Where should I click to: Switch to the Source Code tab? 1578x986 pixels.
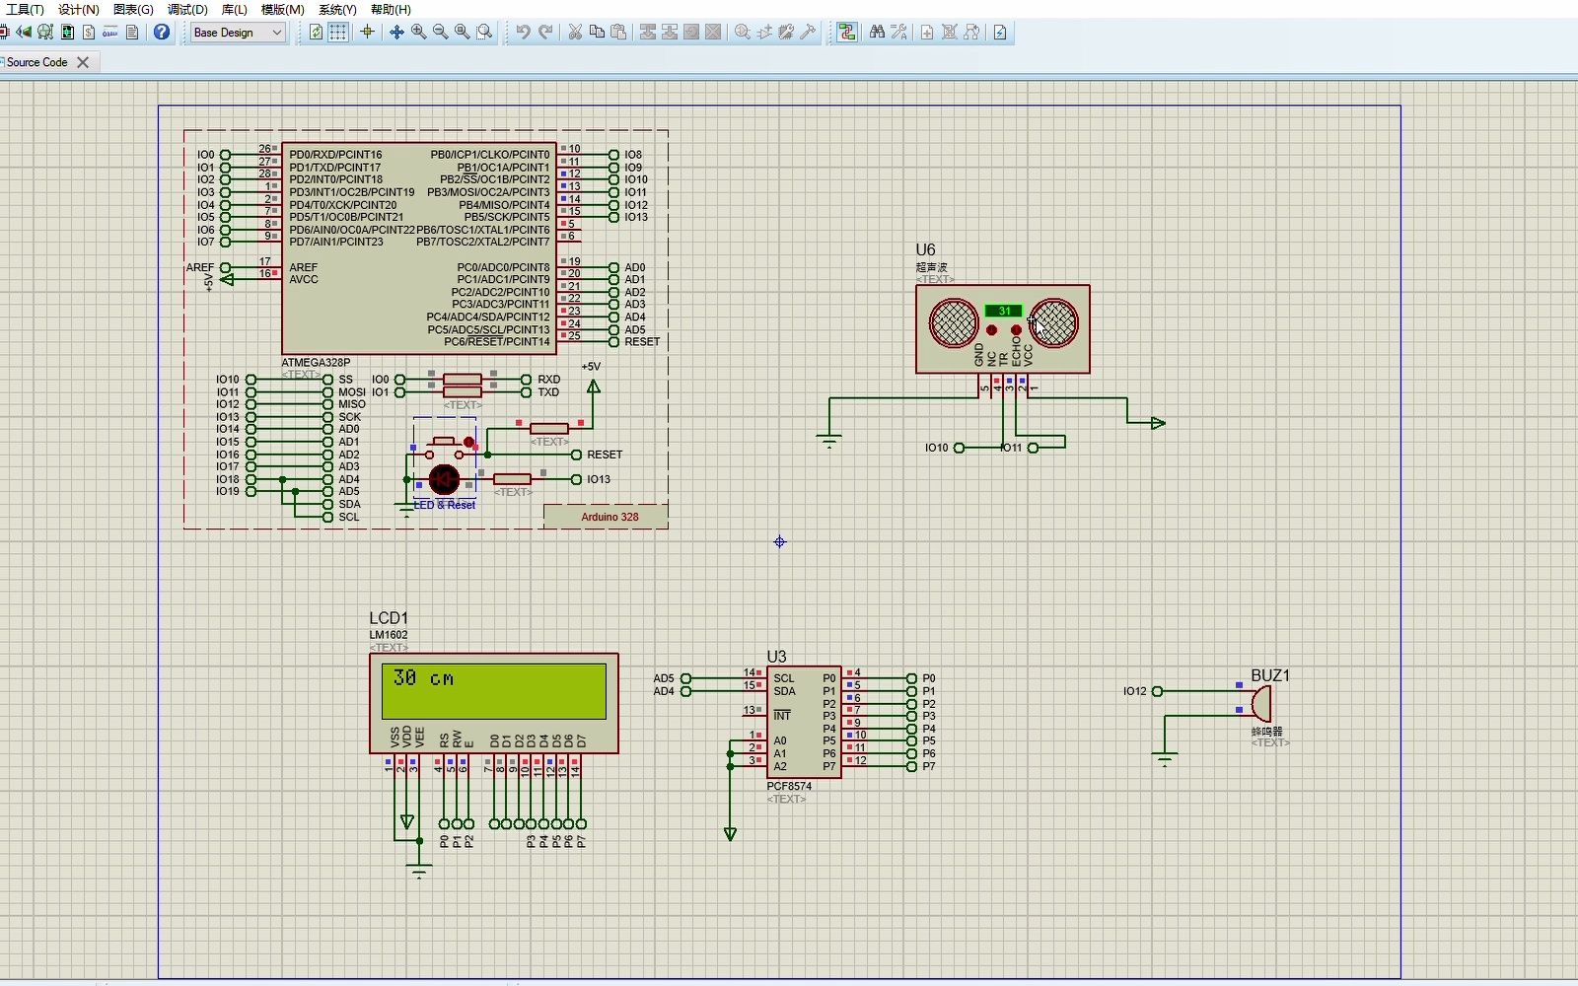[37, 62]
